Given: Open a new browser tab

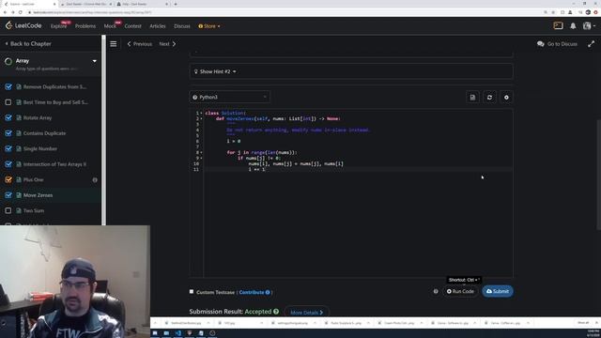Looking at the screenshot, I should [x=176, y=4].
